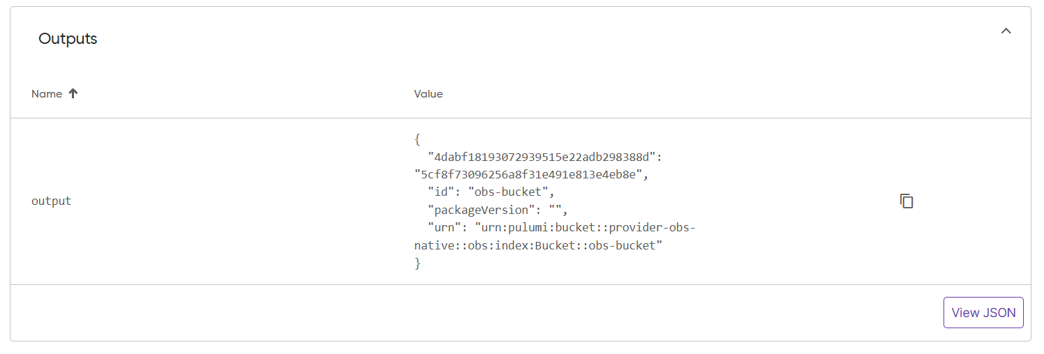Click the Name column label text
This screenshot has width=1044, height=354.
click(x=47, y=93)
